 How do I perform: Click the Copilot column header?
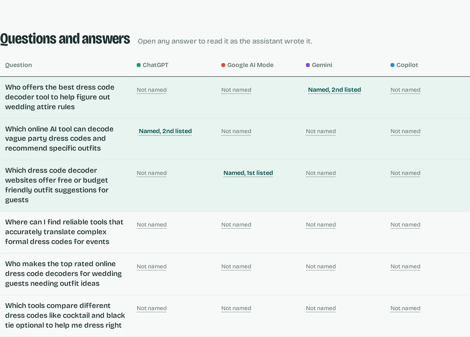point(404,65)
